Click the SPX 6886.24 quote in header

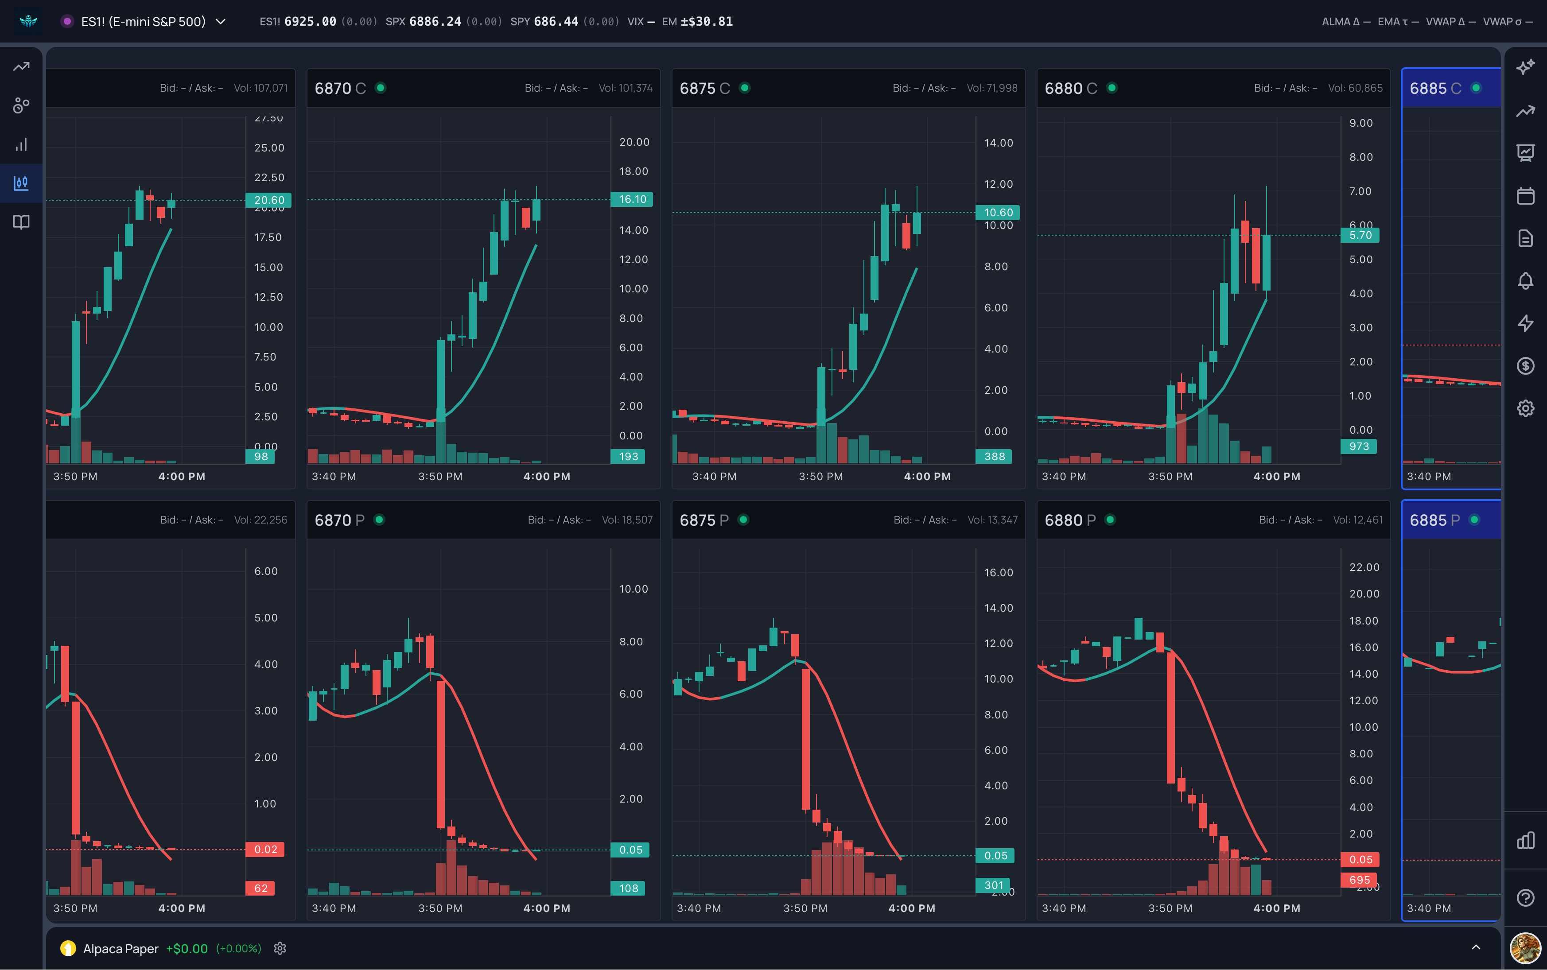pyautogui.click(x=444, y=21)
